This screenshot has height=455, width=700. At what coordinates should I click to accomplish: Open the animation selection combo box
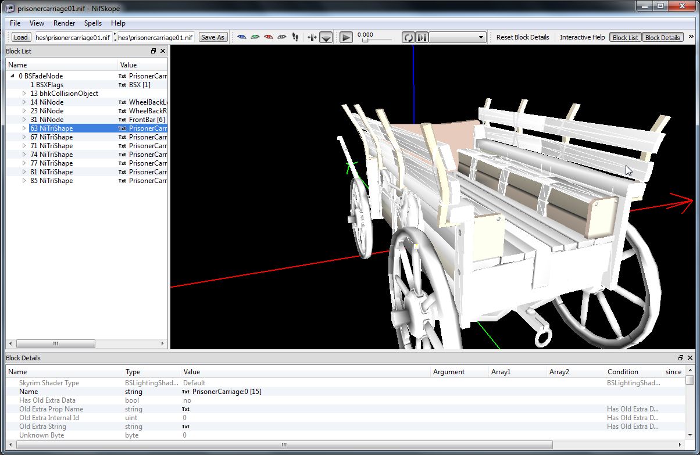coord(457,37)
